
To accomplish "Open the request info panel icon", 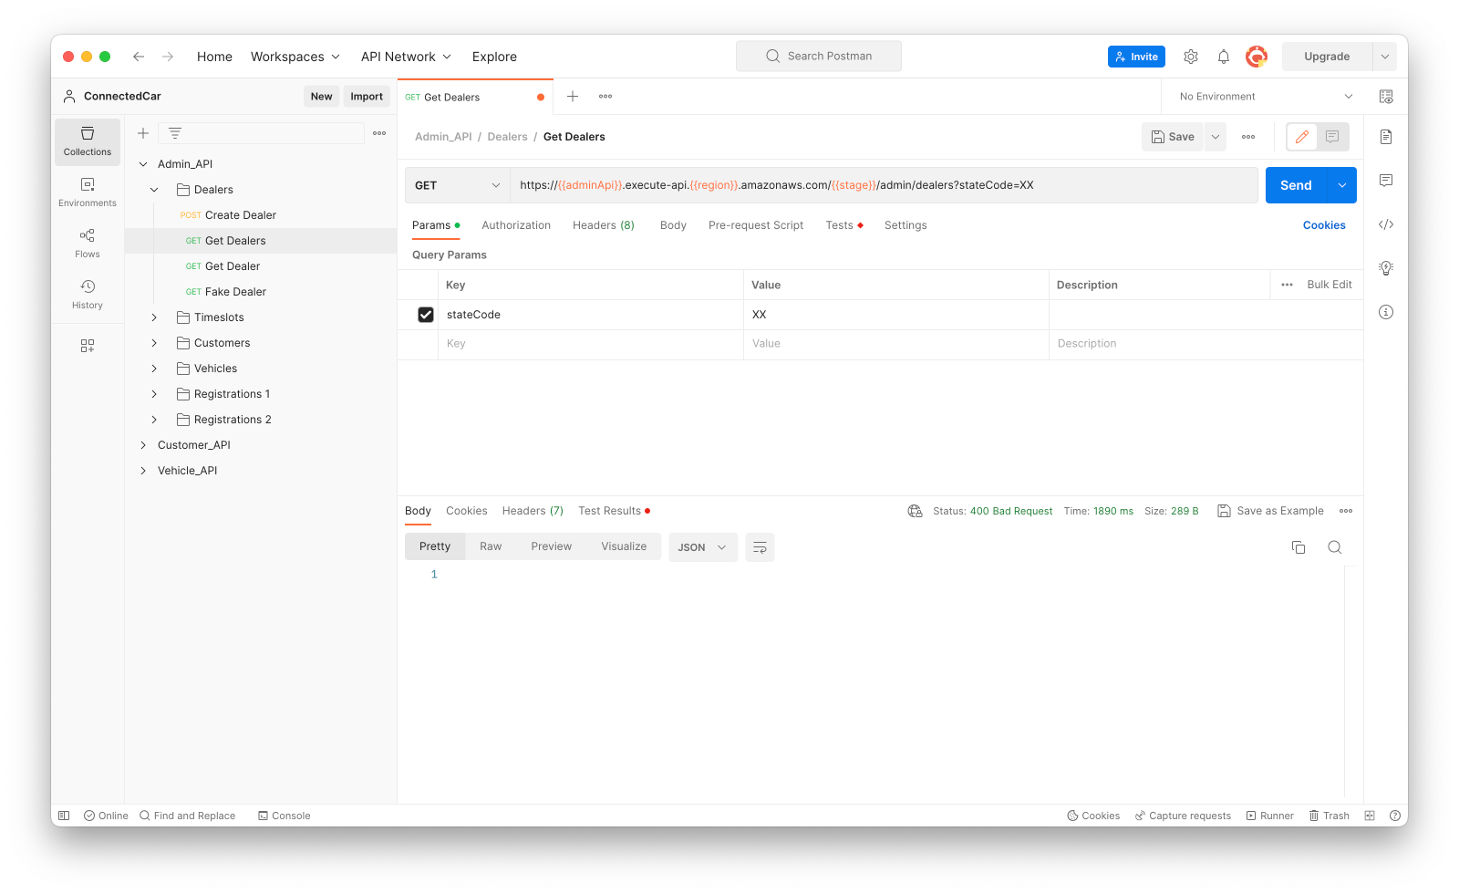I will click(1386, 312).
